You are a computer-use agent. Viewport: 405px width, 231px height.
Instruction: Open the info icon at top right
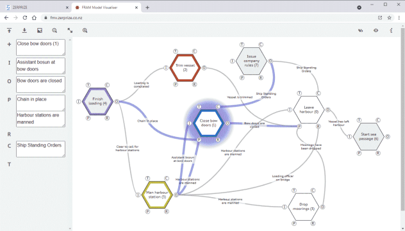pyautogui.click(x=392, y=31)
